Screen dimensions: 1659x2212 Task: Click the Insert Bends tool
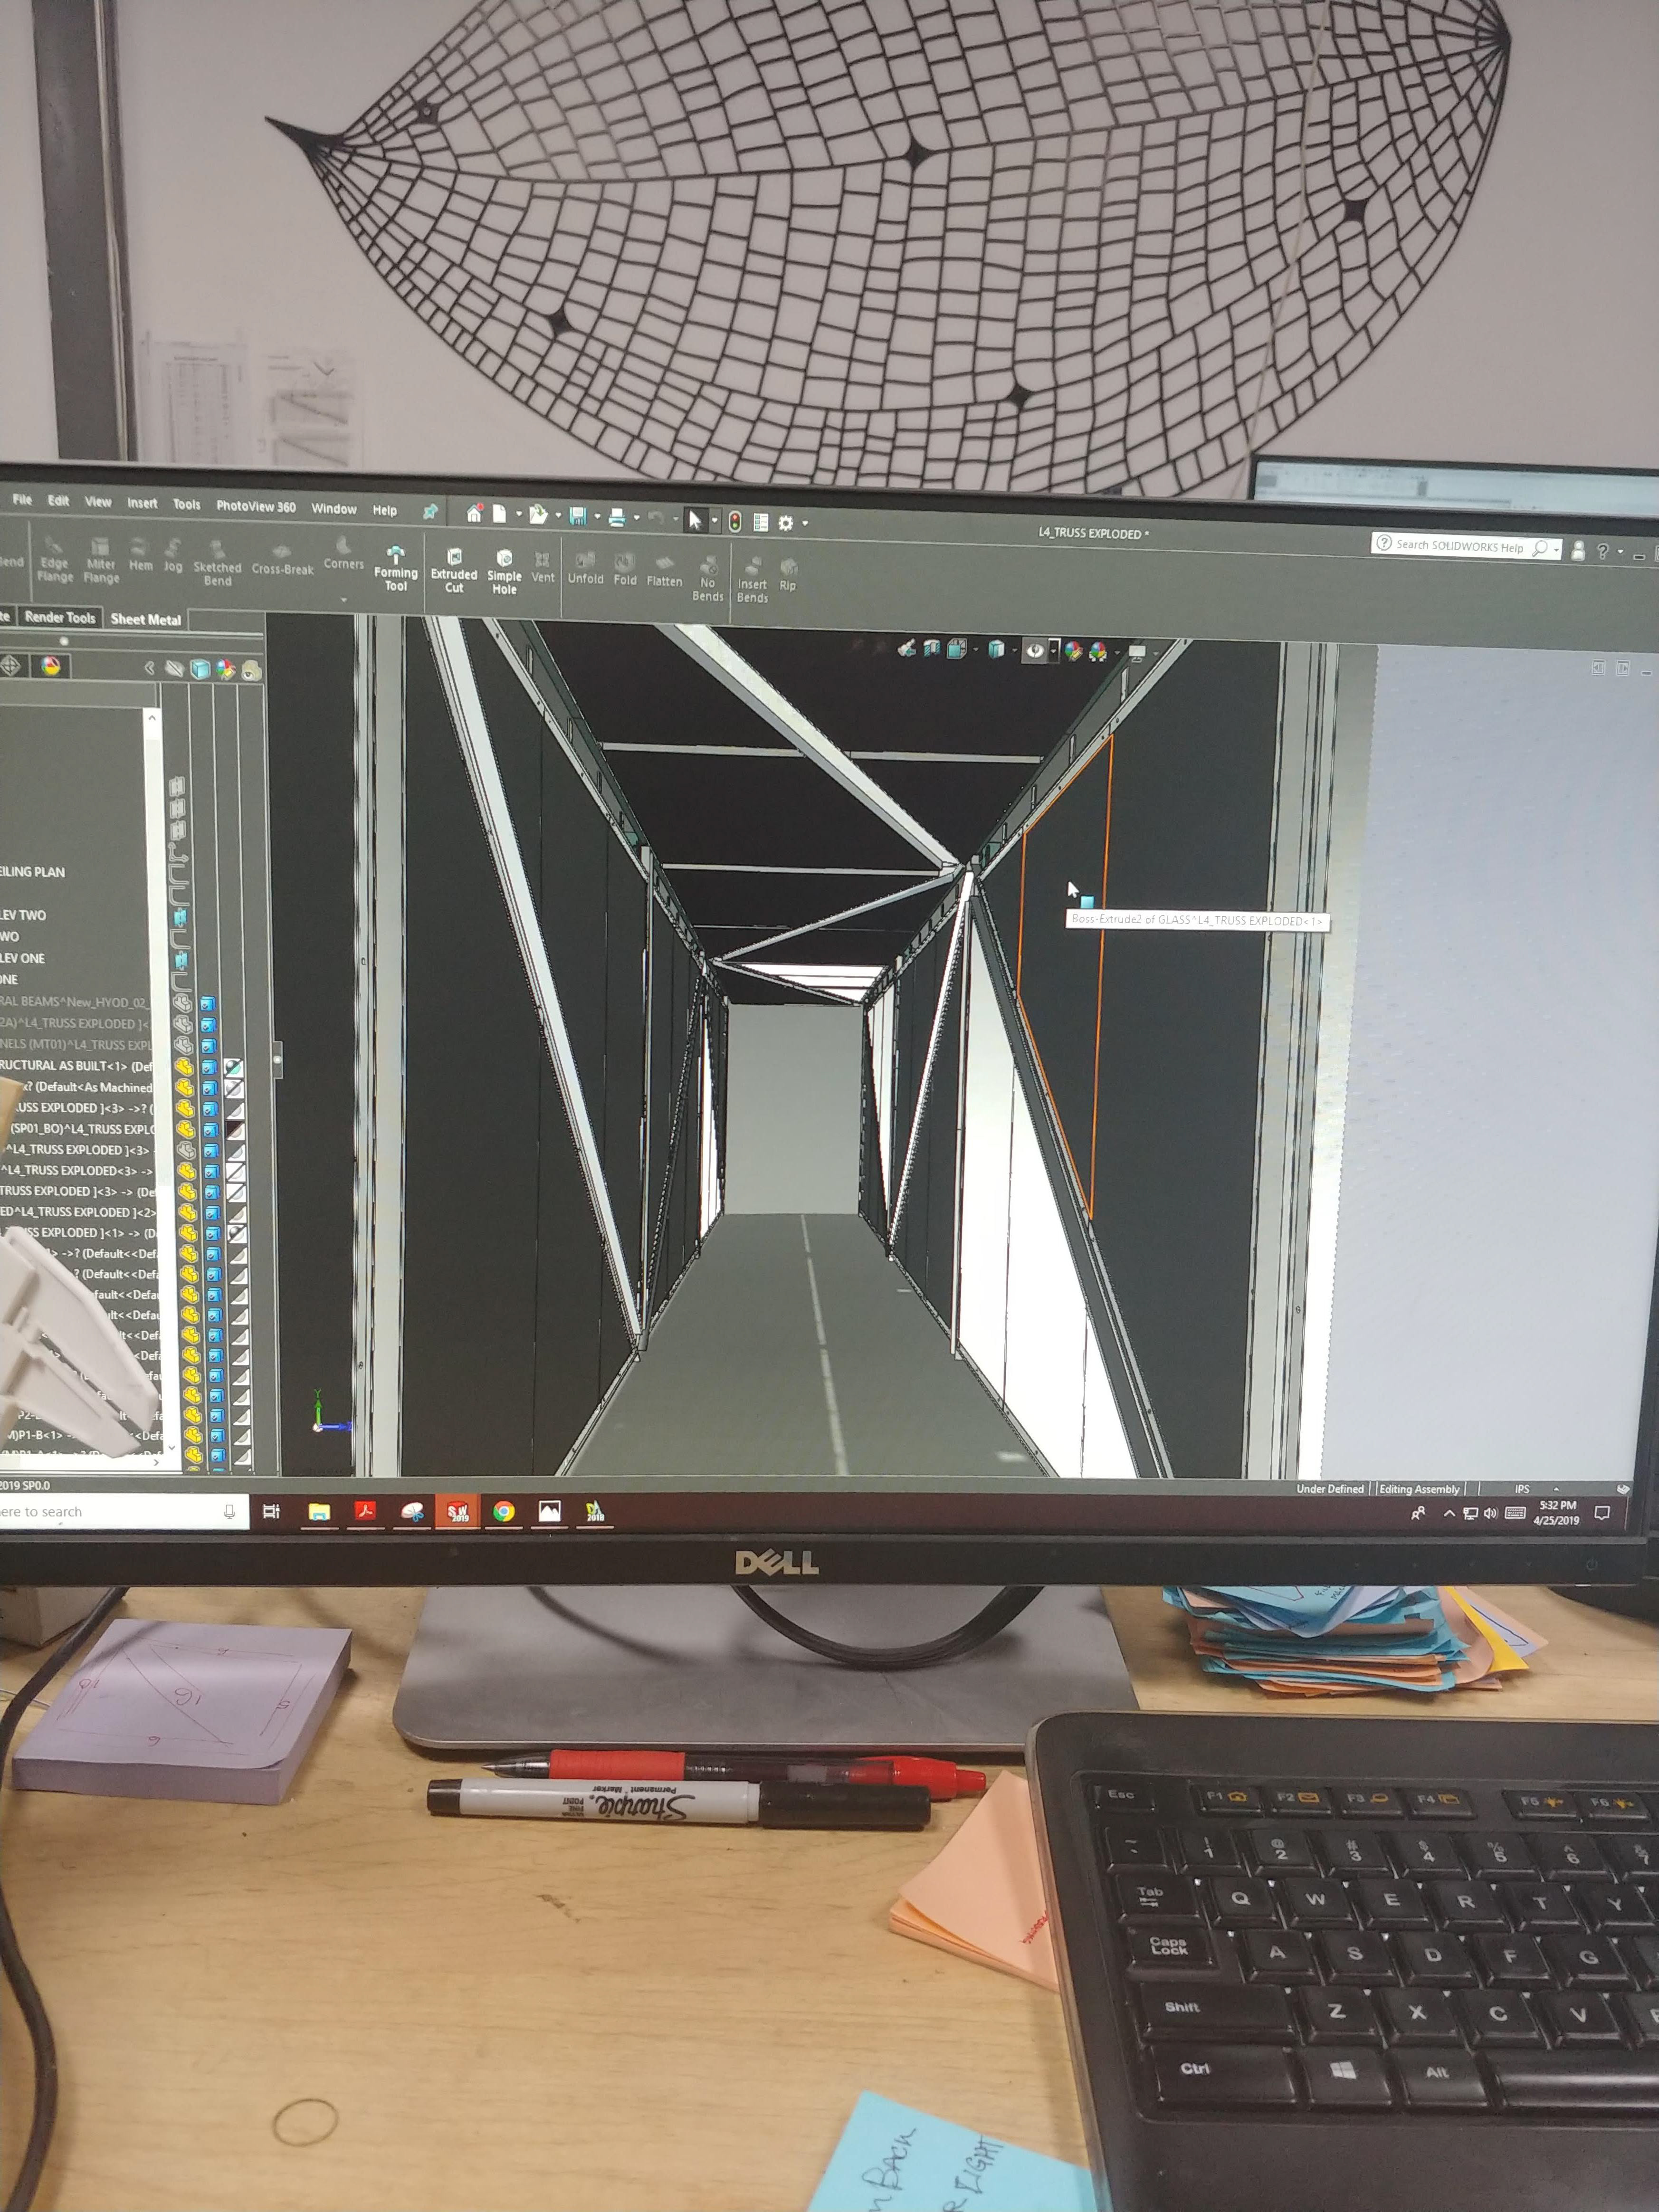pyautogui.click(x=752, y=581)
